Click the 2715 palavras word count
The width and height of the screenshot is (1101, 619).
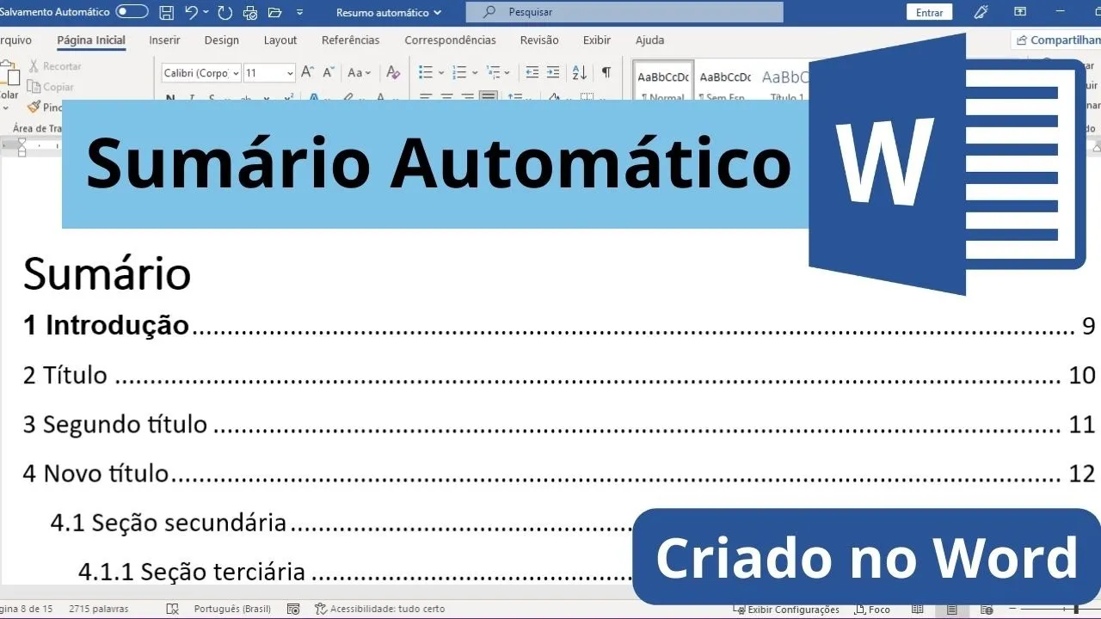(97, 609)
